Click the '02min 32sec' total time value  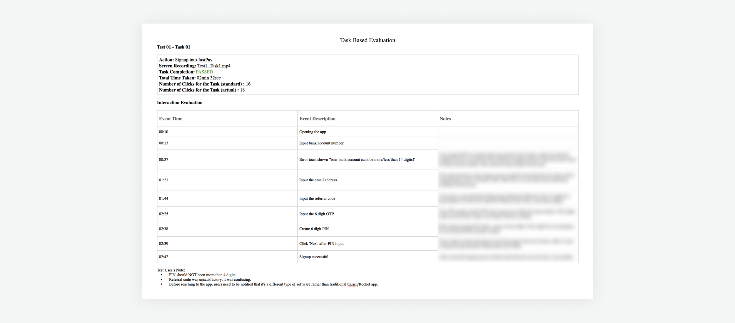coord(209,78)
